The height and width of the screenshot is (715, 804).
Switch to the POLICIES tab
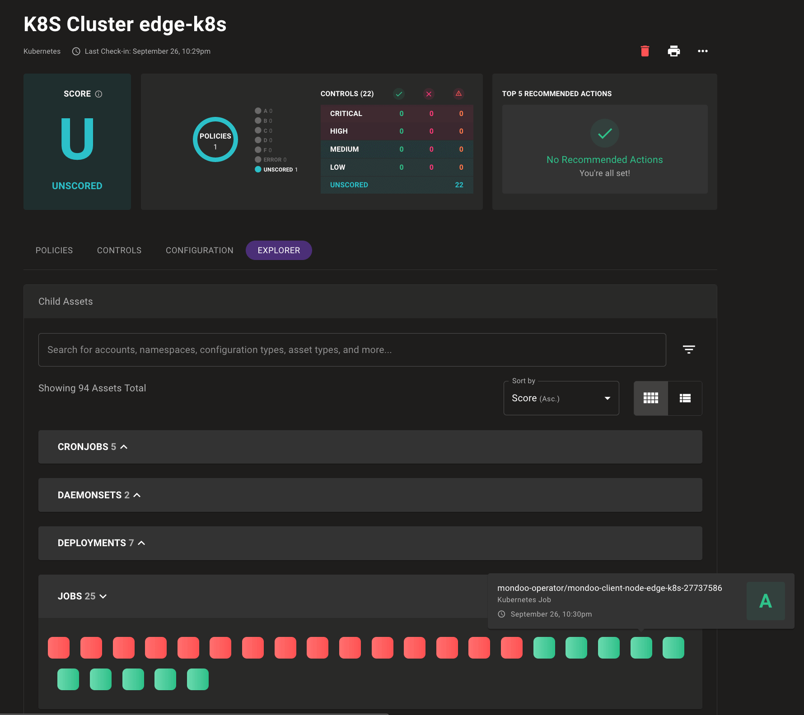click(x=54, y=250)
